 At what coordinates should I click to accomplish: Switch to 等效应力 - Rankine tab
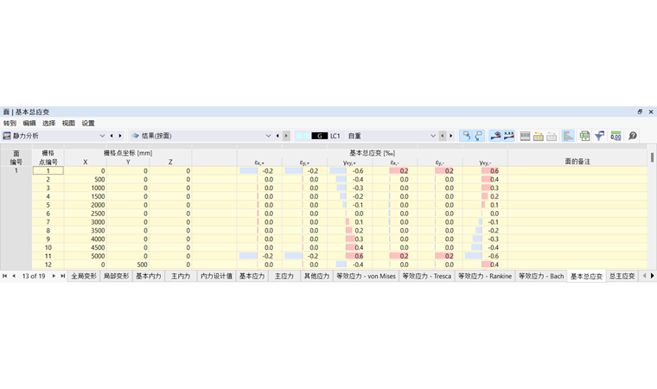point(485,276)
